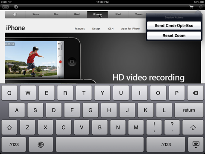Tap the Q key
The width and height of the screenshot is (205, 154).
click(x=9, y=93)
